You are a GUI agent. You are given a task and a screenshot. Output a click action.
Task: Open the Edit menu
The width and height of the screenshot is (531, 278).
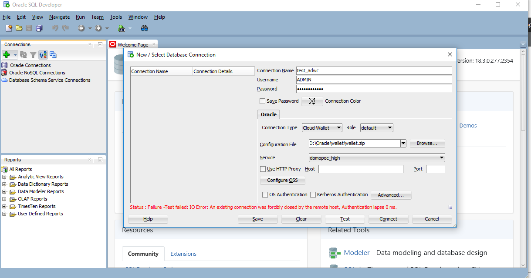pyautogui.click(x=21, y=17)
